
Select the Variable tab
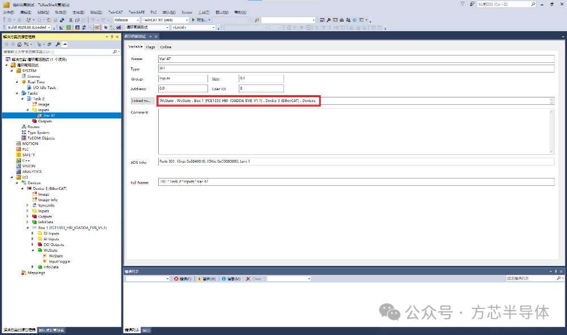point(136,46)
